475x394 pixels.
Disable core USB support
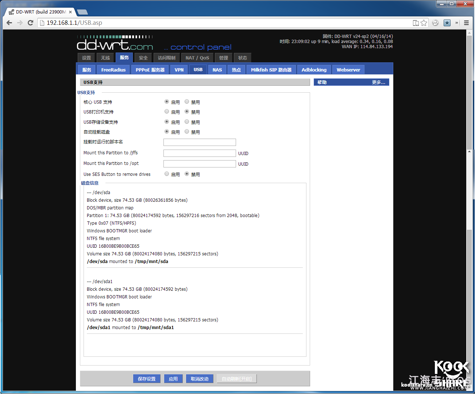pyautogui.click(x=187, y=102)
